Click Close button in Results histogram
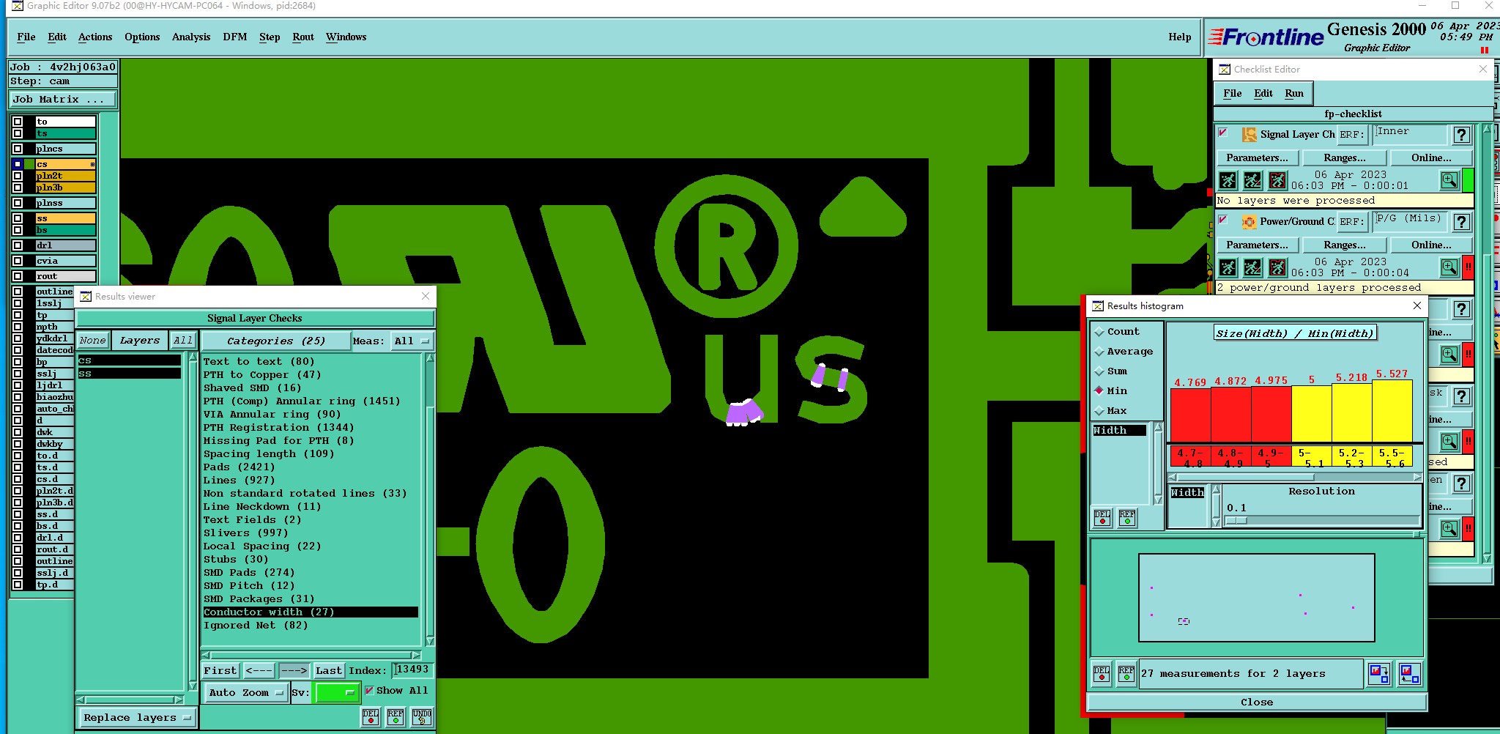1500x734 pixels. [x=1256, y=702]
